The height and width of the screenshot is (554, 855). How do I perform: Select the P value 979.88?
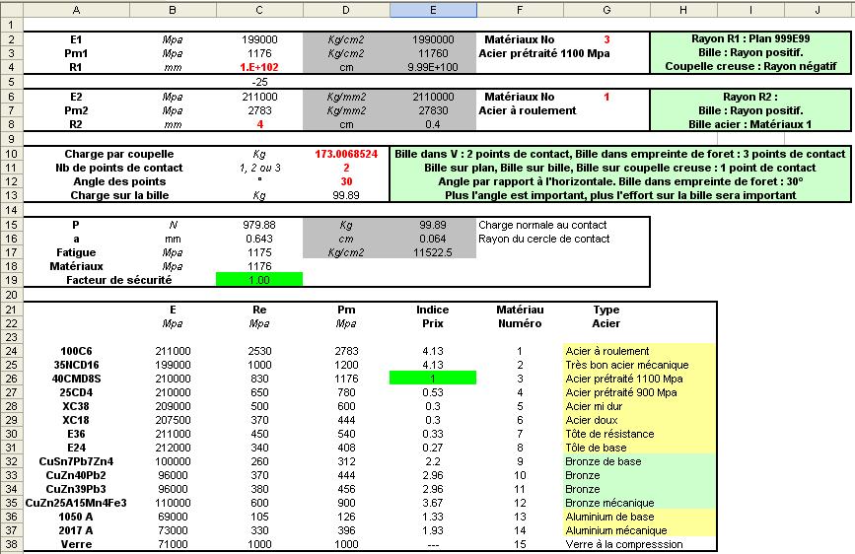click(259, 225)
